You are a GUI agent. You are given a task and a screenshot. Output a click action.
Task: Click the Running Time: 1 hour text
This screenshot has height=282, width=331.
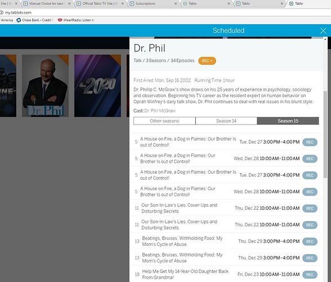214,81
